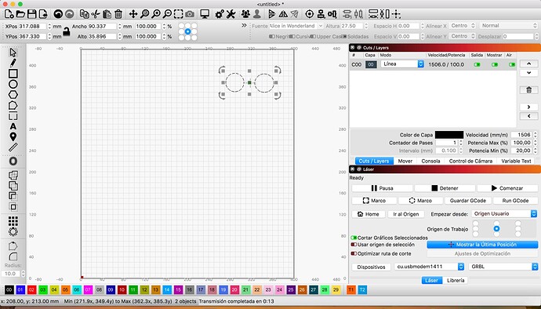The image size is (541, 309).
Task: Create a new file via toolbar icon
Action: point(9,14)
